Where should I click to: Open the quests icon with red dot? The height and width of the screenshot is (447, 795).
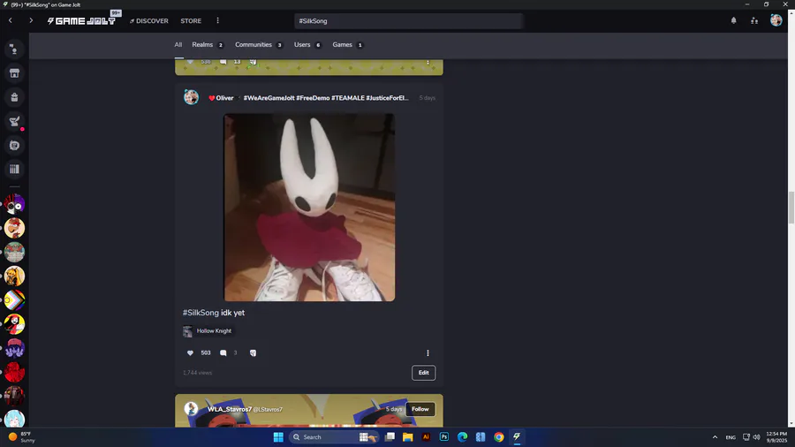pos(14,121)
